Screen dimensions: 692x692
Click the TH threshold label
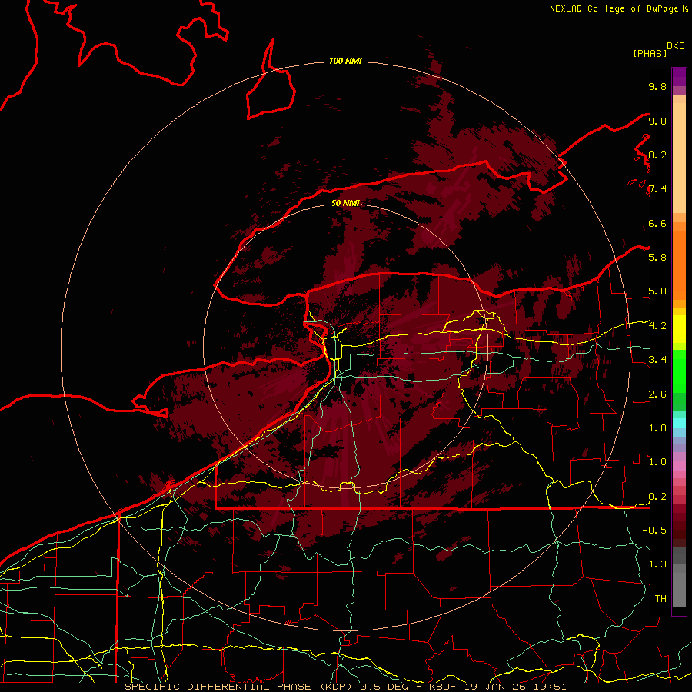pos(660,598)
